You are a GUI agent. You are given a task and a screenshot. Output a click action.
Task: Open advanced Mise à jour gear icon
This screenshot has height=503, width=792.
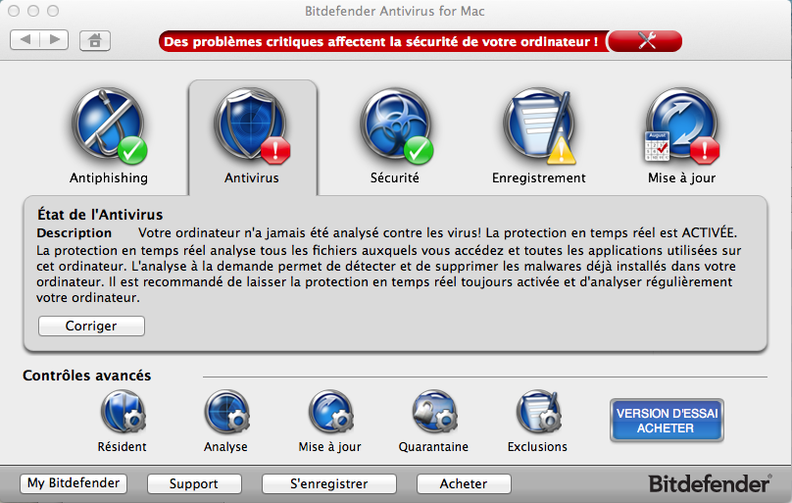pyautogui.click(x=331, y=412)
